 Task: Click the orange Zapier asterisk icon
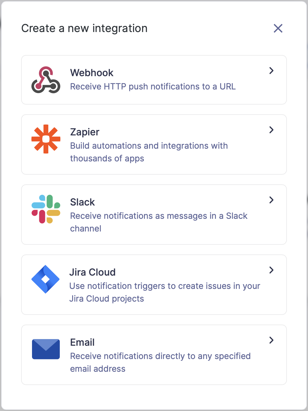click(x=46, y=139)
